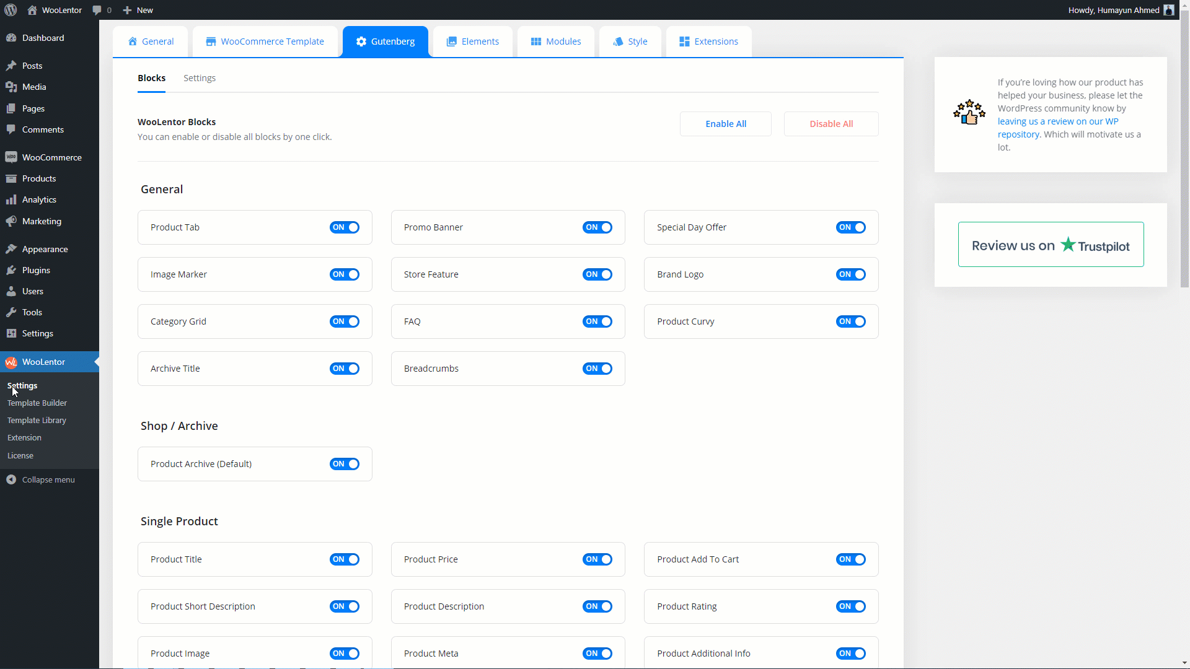Image resolution: width=1190 pixels, height=669 pixels.
Task: Click the Dashboard gauge icon in sidebar
Action: click(11, 38)
